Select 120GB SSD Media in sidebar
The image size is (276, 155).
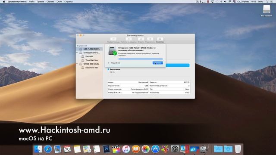point(90,64)
